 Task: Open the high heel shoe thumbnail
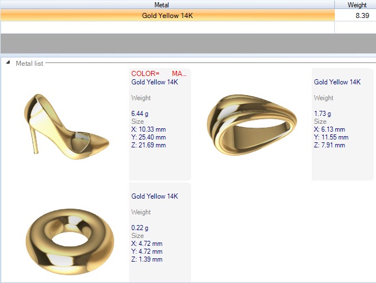67,127
